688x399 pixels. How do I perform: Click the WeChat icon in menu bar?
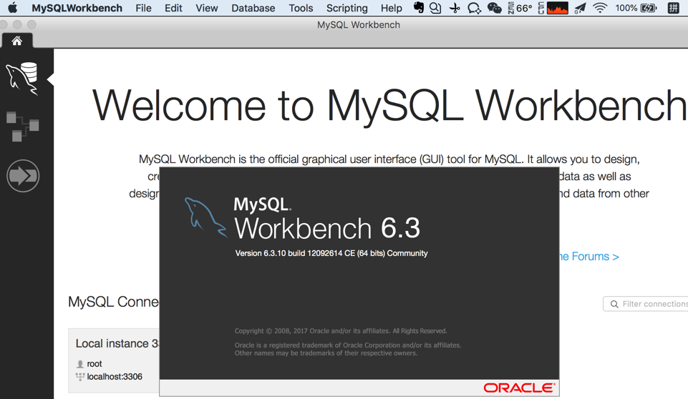[495, 8]
